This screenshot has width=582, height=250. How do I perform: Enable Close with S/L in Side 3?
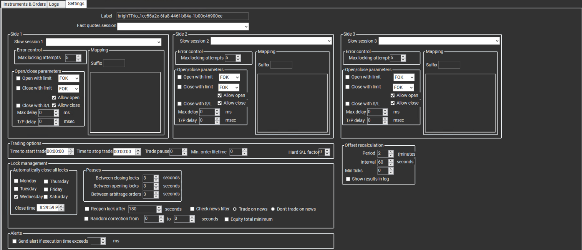(x=348, y=103)
